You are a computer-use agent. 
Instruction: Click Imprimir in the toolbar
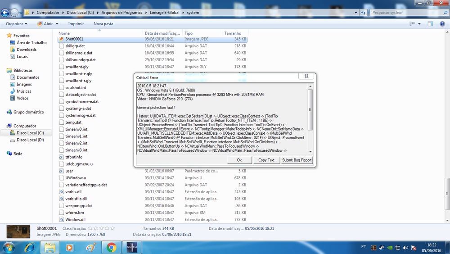[x=76, y=23]
